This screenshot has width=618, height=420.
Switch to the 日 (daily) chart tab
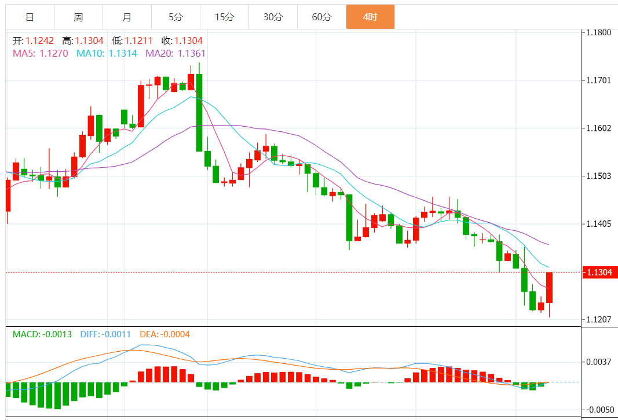click(30, 17)
